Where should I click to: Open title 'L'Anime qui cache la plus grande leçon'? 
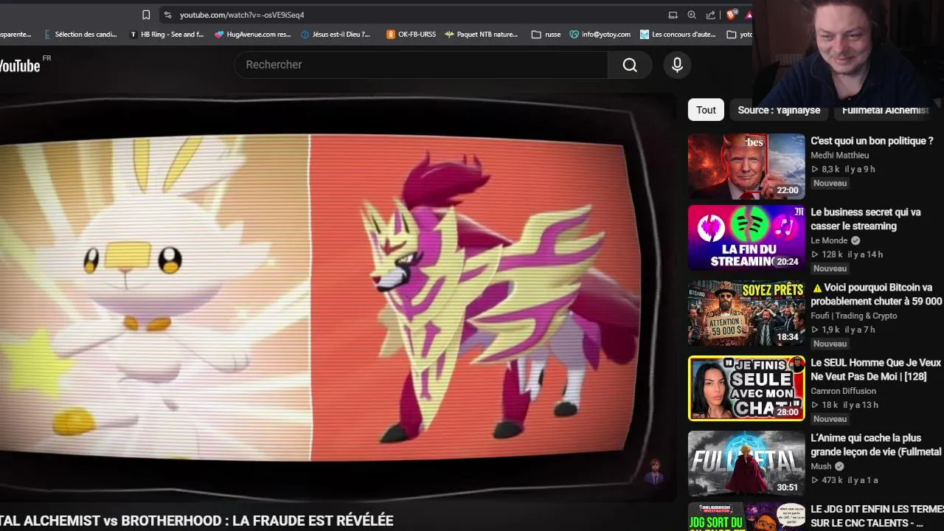(x=876, y=445)
